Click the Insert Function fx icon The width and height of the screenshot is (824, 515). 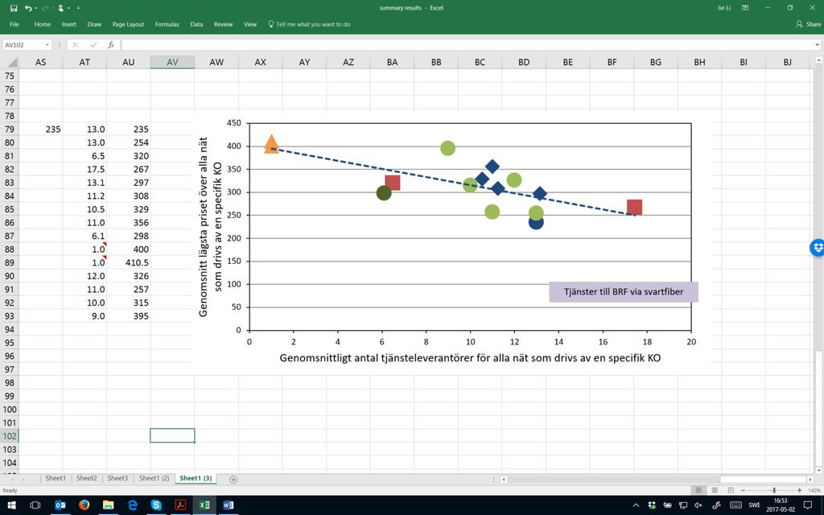(x=111, y=45)
